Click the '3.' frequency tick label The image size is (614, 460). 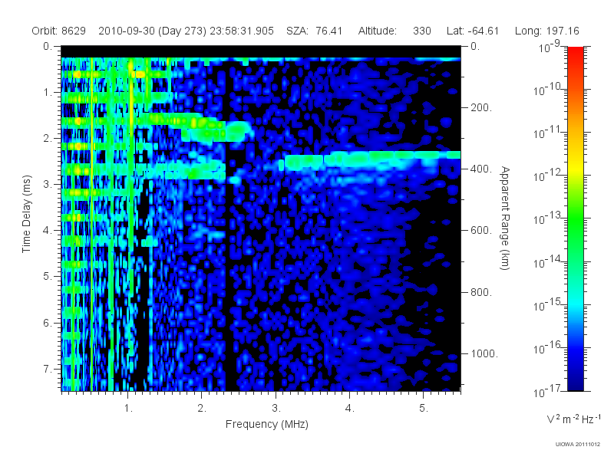click(276, 409)
